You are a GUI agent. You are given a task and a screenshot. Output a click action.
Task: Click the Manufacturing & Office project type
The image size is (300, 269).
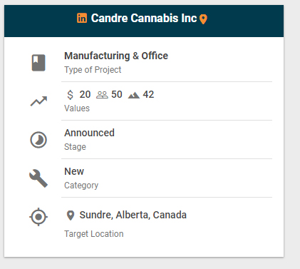116,56
